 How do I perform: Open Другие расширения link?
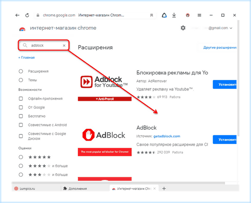pyautogui.click(x=220, y=47)
